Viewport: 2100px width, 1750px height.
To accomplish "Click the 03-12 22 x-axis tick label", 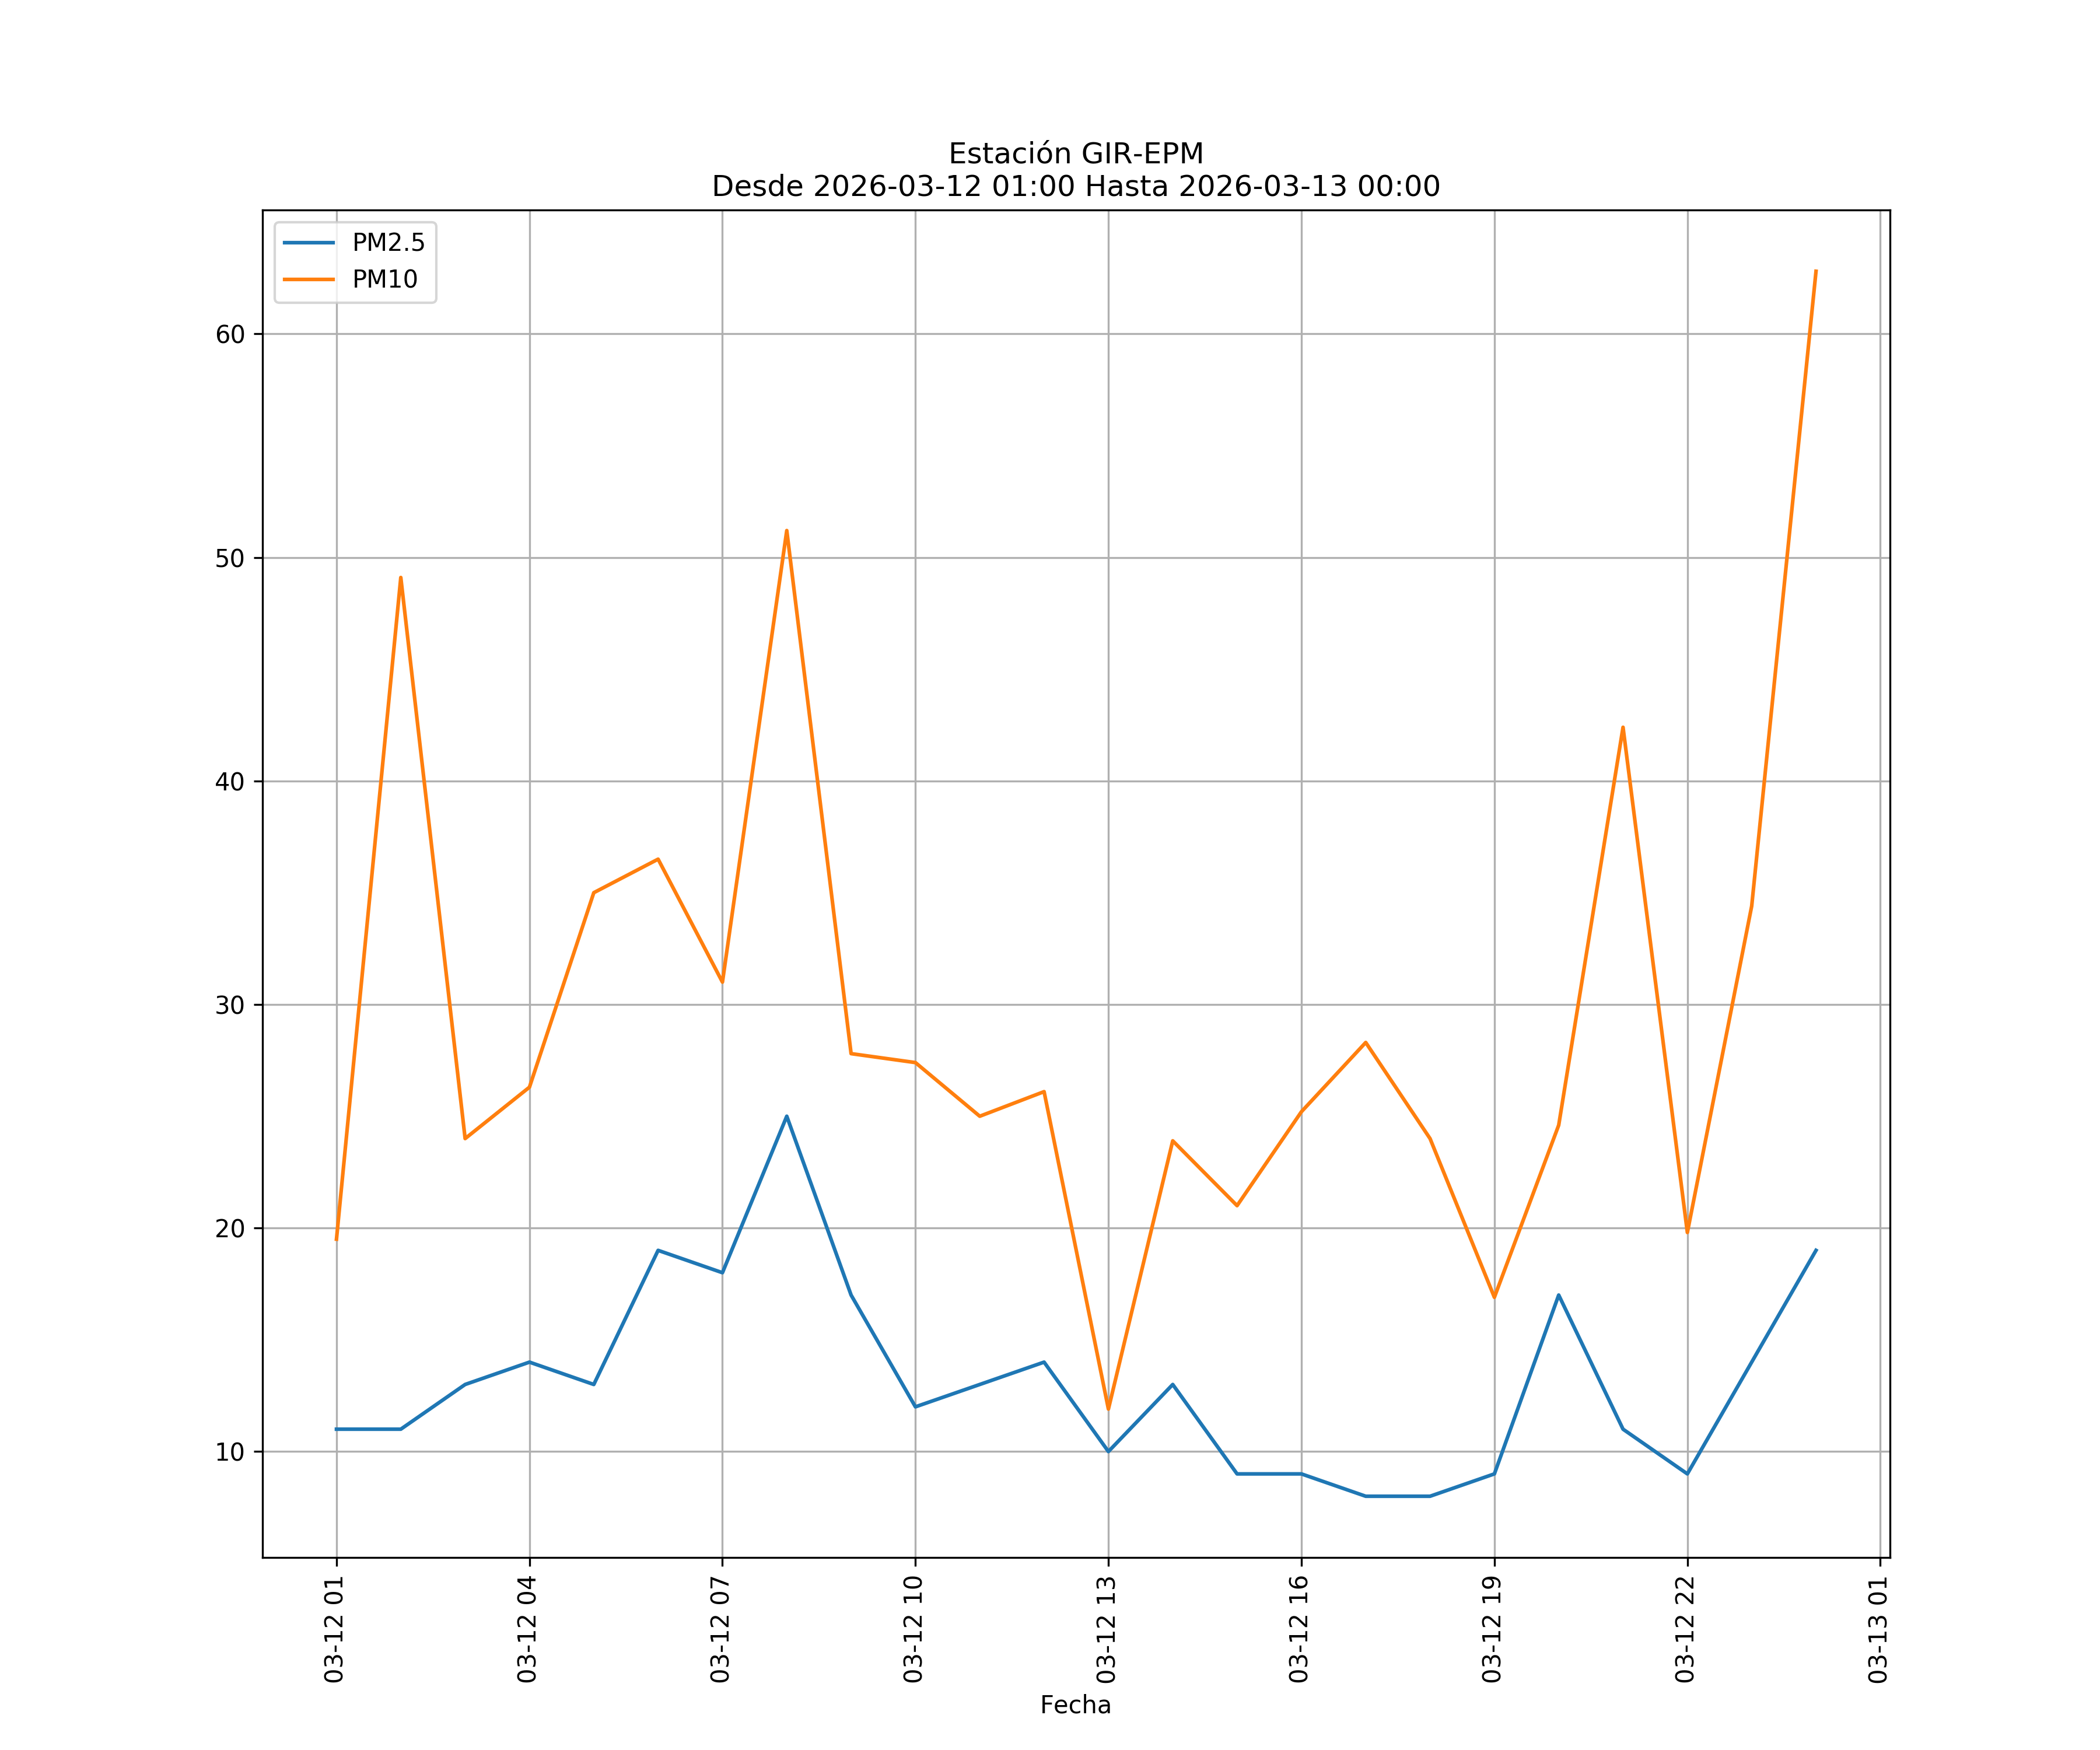I will pyautogui.click(x=1685, y=1629).
